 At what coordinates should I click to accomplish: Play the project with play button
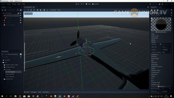[150, 4]
